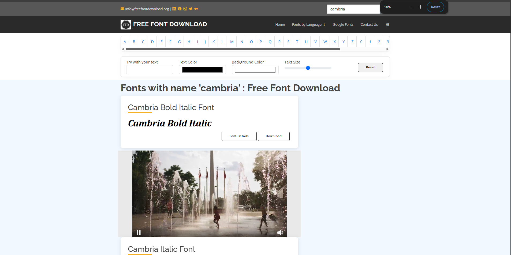Image resolution: width=511 pixels, height=255 pixels.
Task: Open the email link to info@freefontdownload.org
Action: (x=147, y=9)
